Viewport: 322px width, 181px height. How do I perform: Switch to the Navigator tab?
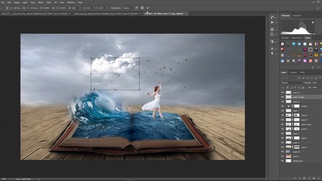(x=297, y=16)
